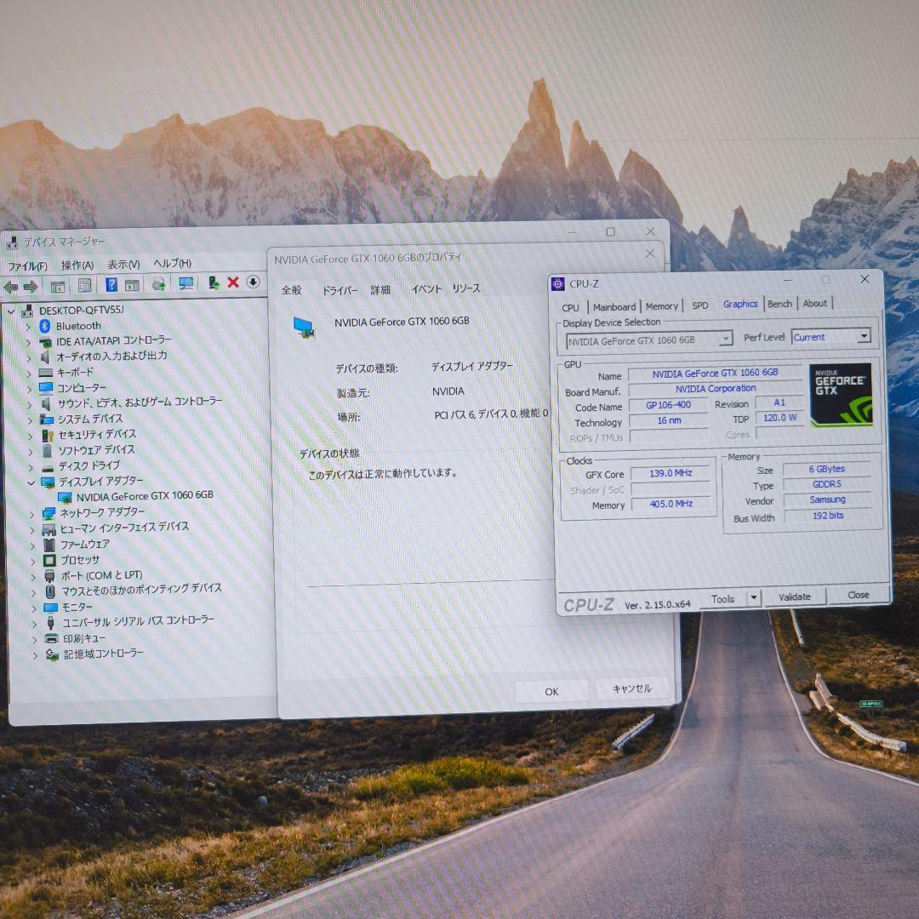The height and width of the screenshot is (919, 919).
Task: Click the GeForce GTX logo in CPU-Z
Action: [x=841, y=395]
